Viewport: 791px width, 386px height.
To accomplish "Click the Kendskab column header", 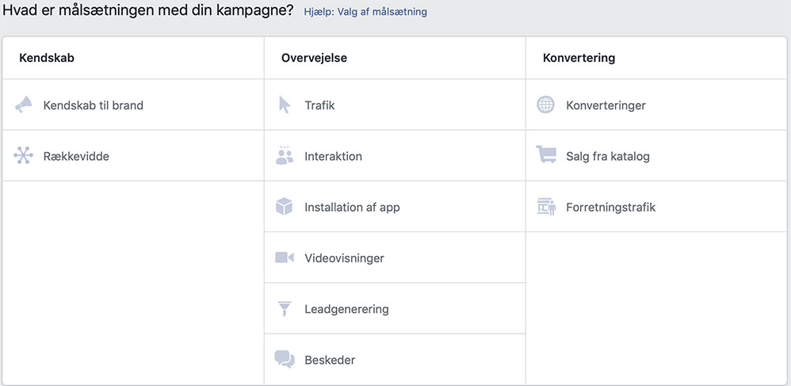I will tap(47, 58).
